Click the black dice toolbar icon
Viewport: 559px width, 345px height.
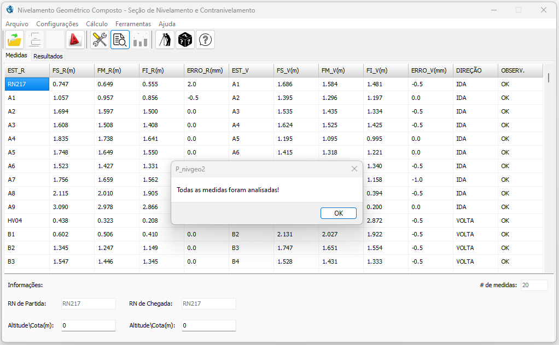185,39
